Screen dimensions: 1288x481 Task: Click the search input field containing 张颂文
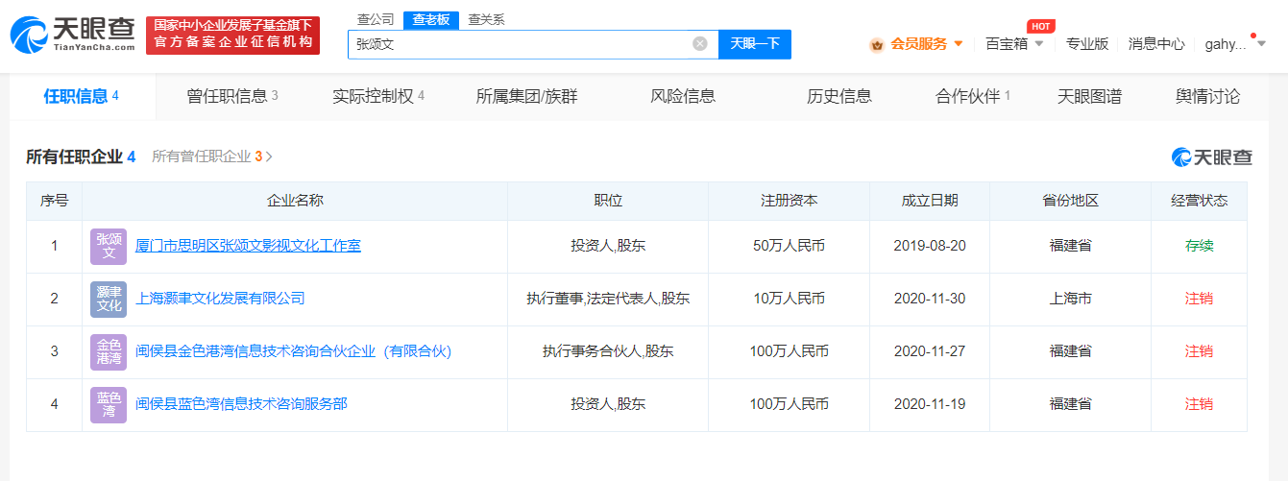tap(519, 43)
